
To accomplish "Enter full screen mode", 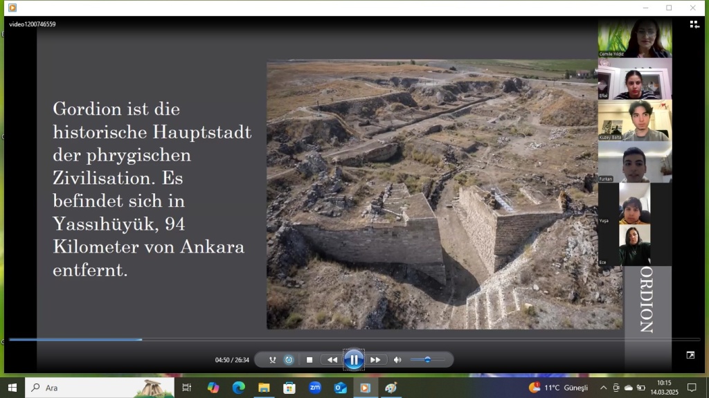I will click(690, 355).
